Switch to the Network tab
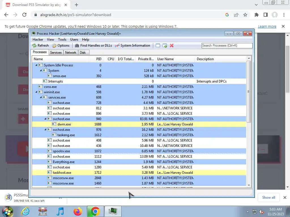The width and height of the screenshot is (290, 217). 71,53
